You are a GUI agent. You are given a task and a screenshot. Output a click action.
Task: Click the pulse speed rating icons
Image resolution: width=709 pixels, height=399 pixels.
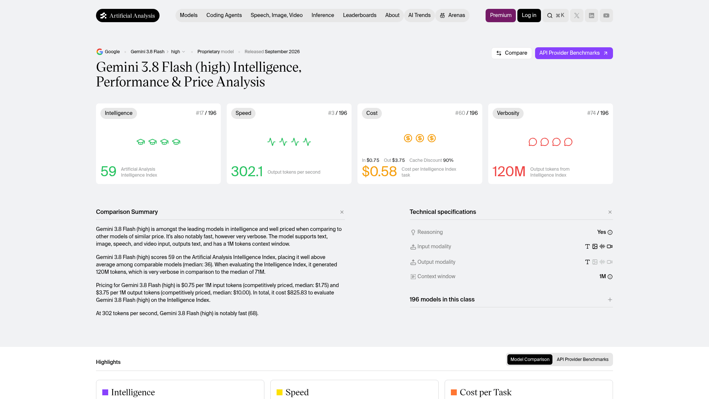click(x=289, y=142)
